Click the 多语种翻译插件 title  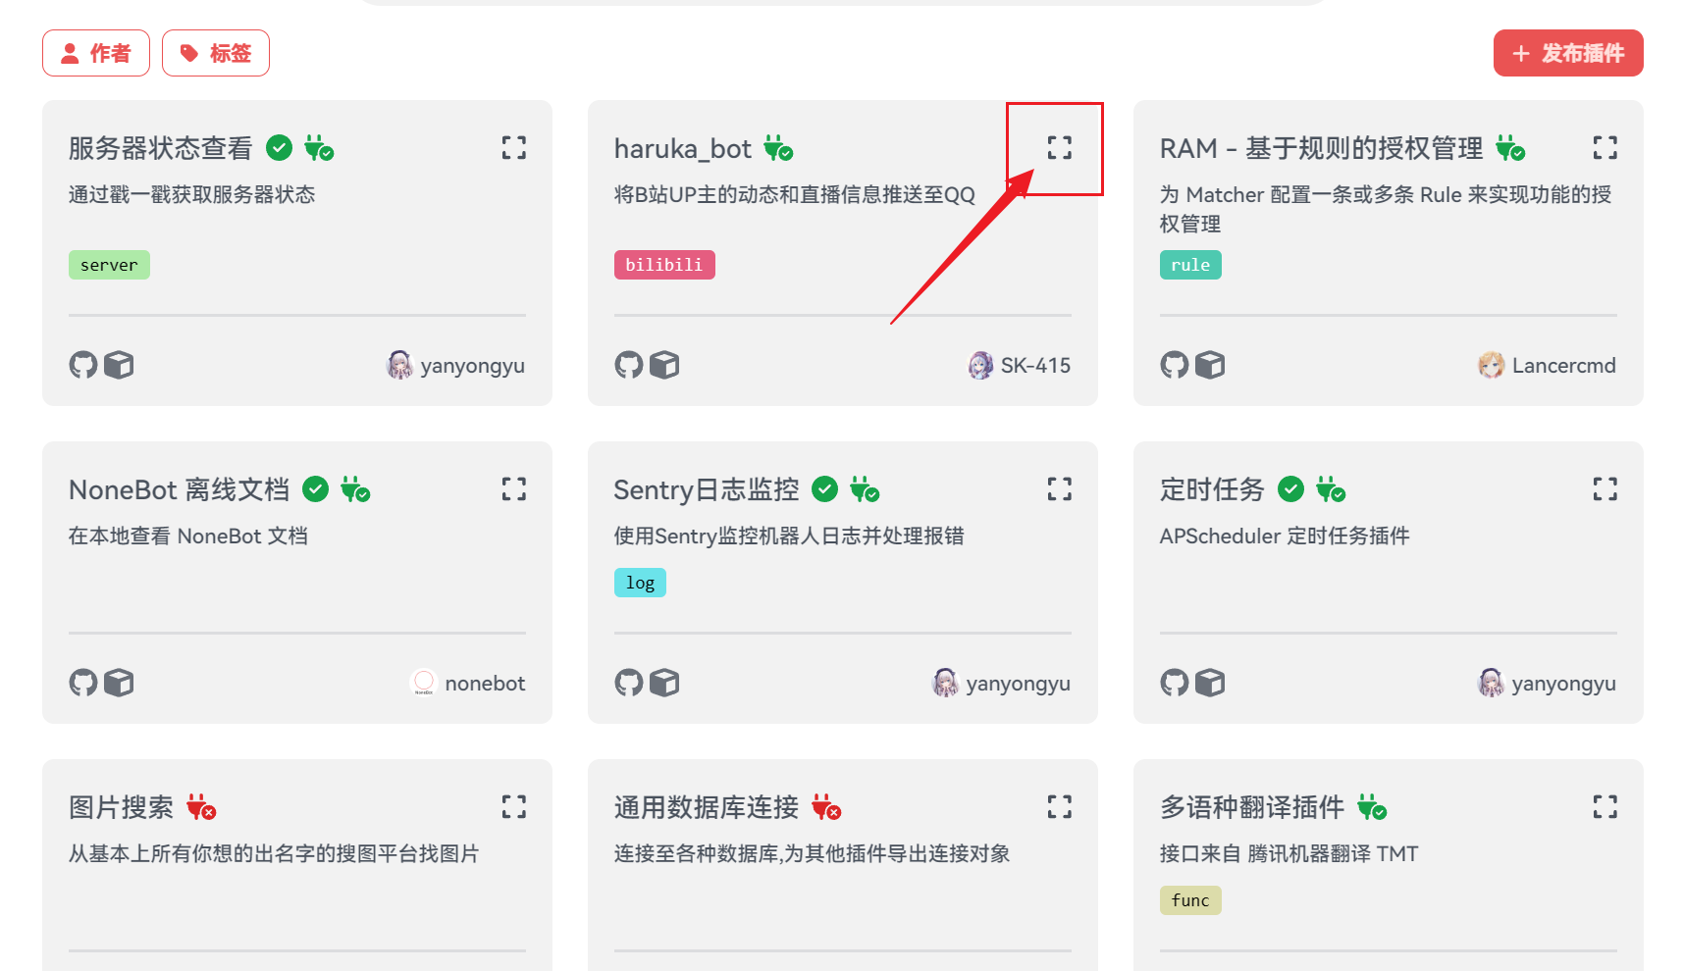[x=1252, y=807]
